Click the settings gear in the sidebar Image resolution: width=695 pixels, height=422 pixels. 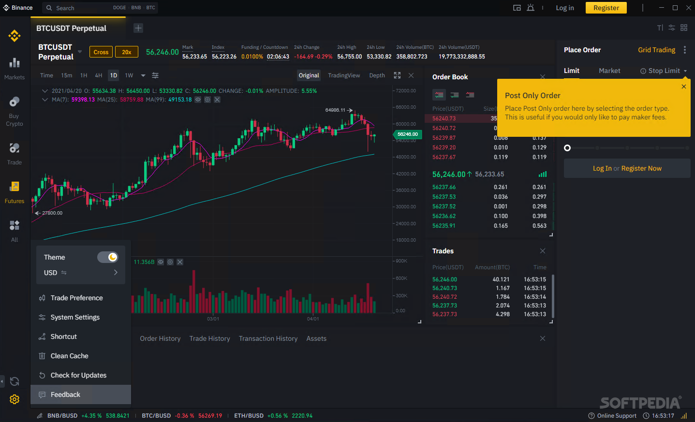point(15,399)
